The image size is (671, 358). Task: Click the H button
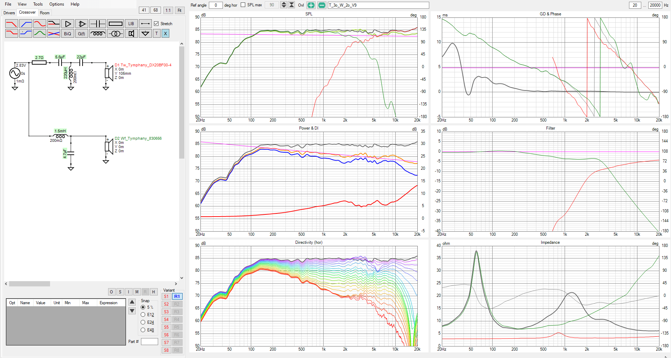coord(153,292)
